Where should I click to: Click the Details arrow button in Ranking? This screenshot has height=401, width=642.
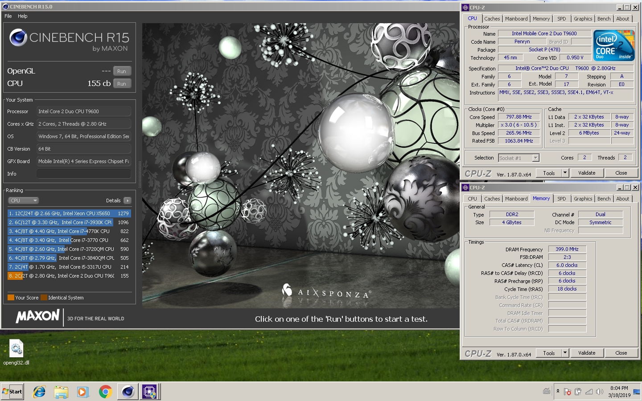128,200
